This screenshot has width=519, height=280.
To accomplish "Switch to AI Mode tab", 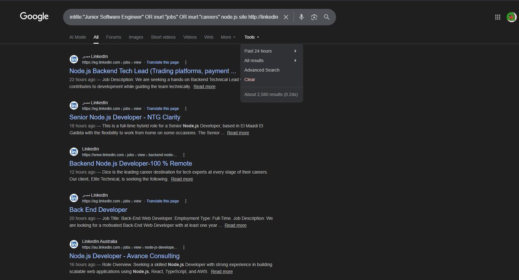I will [x=77, y=37].
